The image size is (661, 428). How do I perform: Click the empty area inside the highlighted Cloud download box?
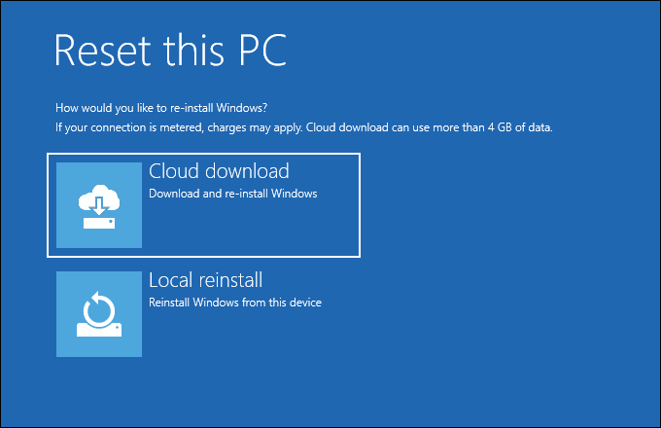272,231
